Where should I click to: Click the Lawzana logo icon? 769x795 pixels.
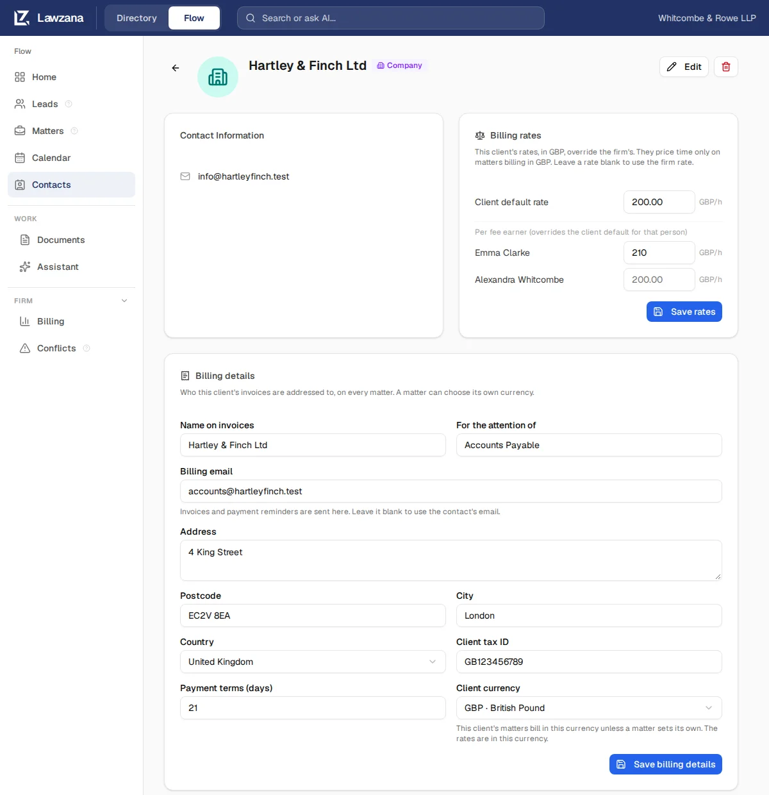click(22, 18)
